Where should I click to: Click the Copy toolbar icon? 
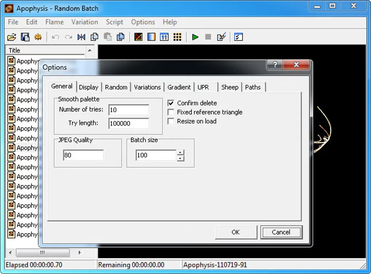point(95,37)
